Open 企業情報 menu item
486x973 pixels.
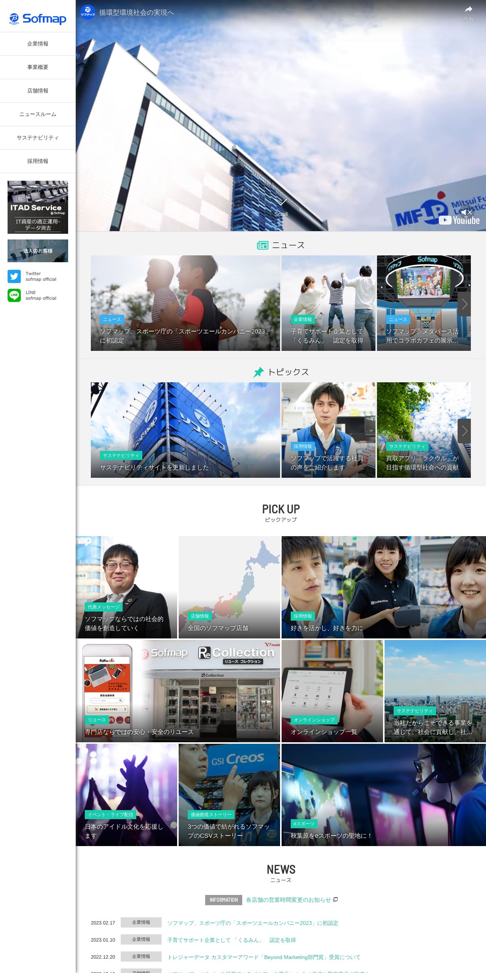pos(38,44)
